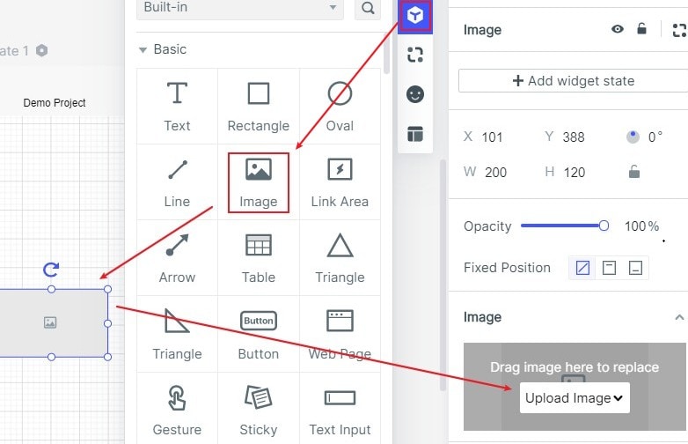Toggle the widget lock icon in the header

641,29
